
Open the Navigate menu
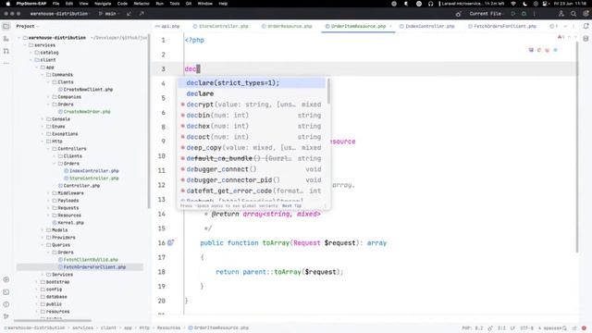(x=103, y=4)
